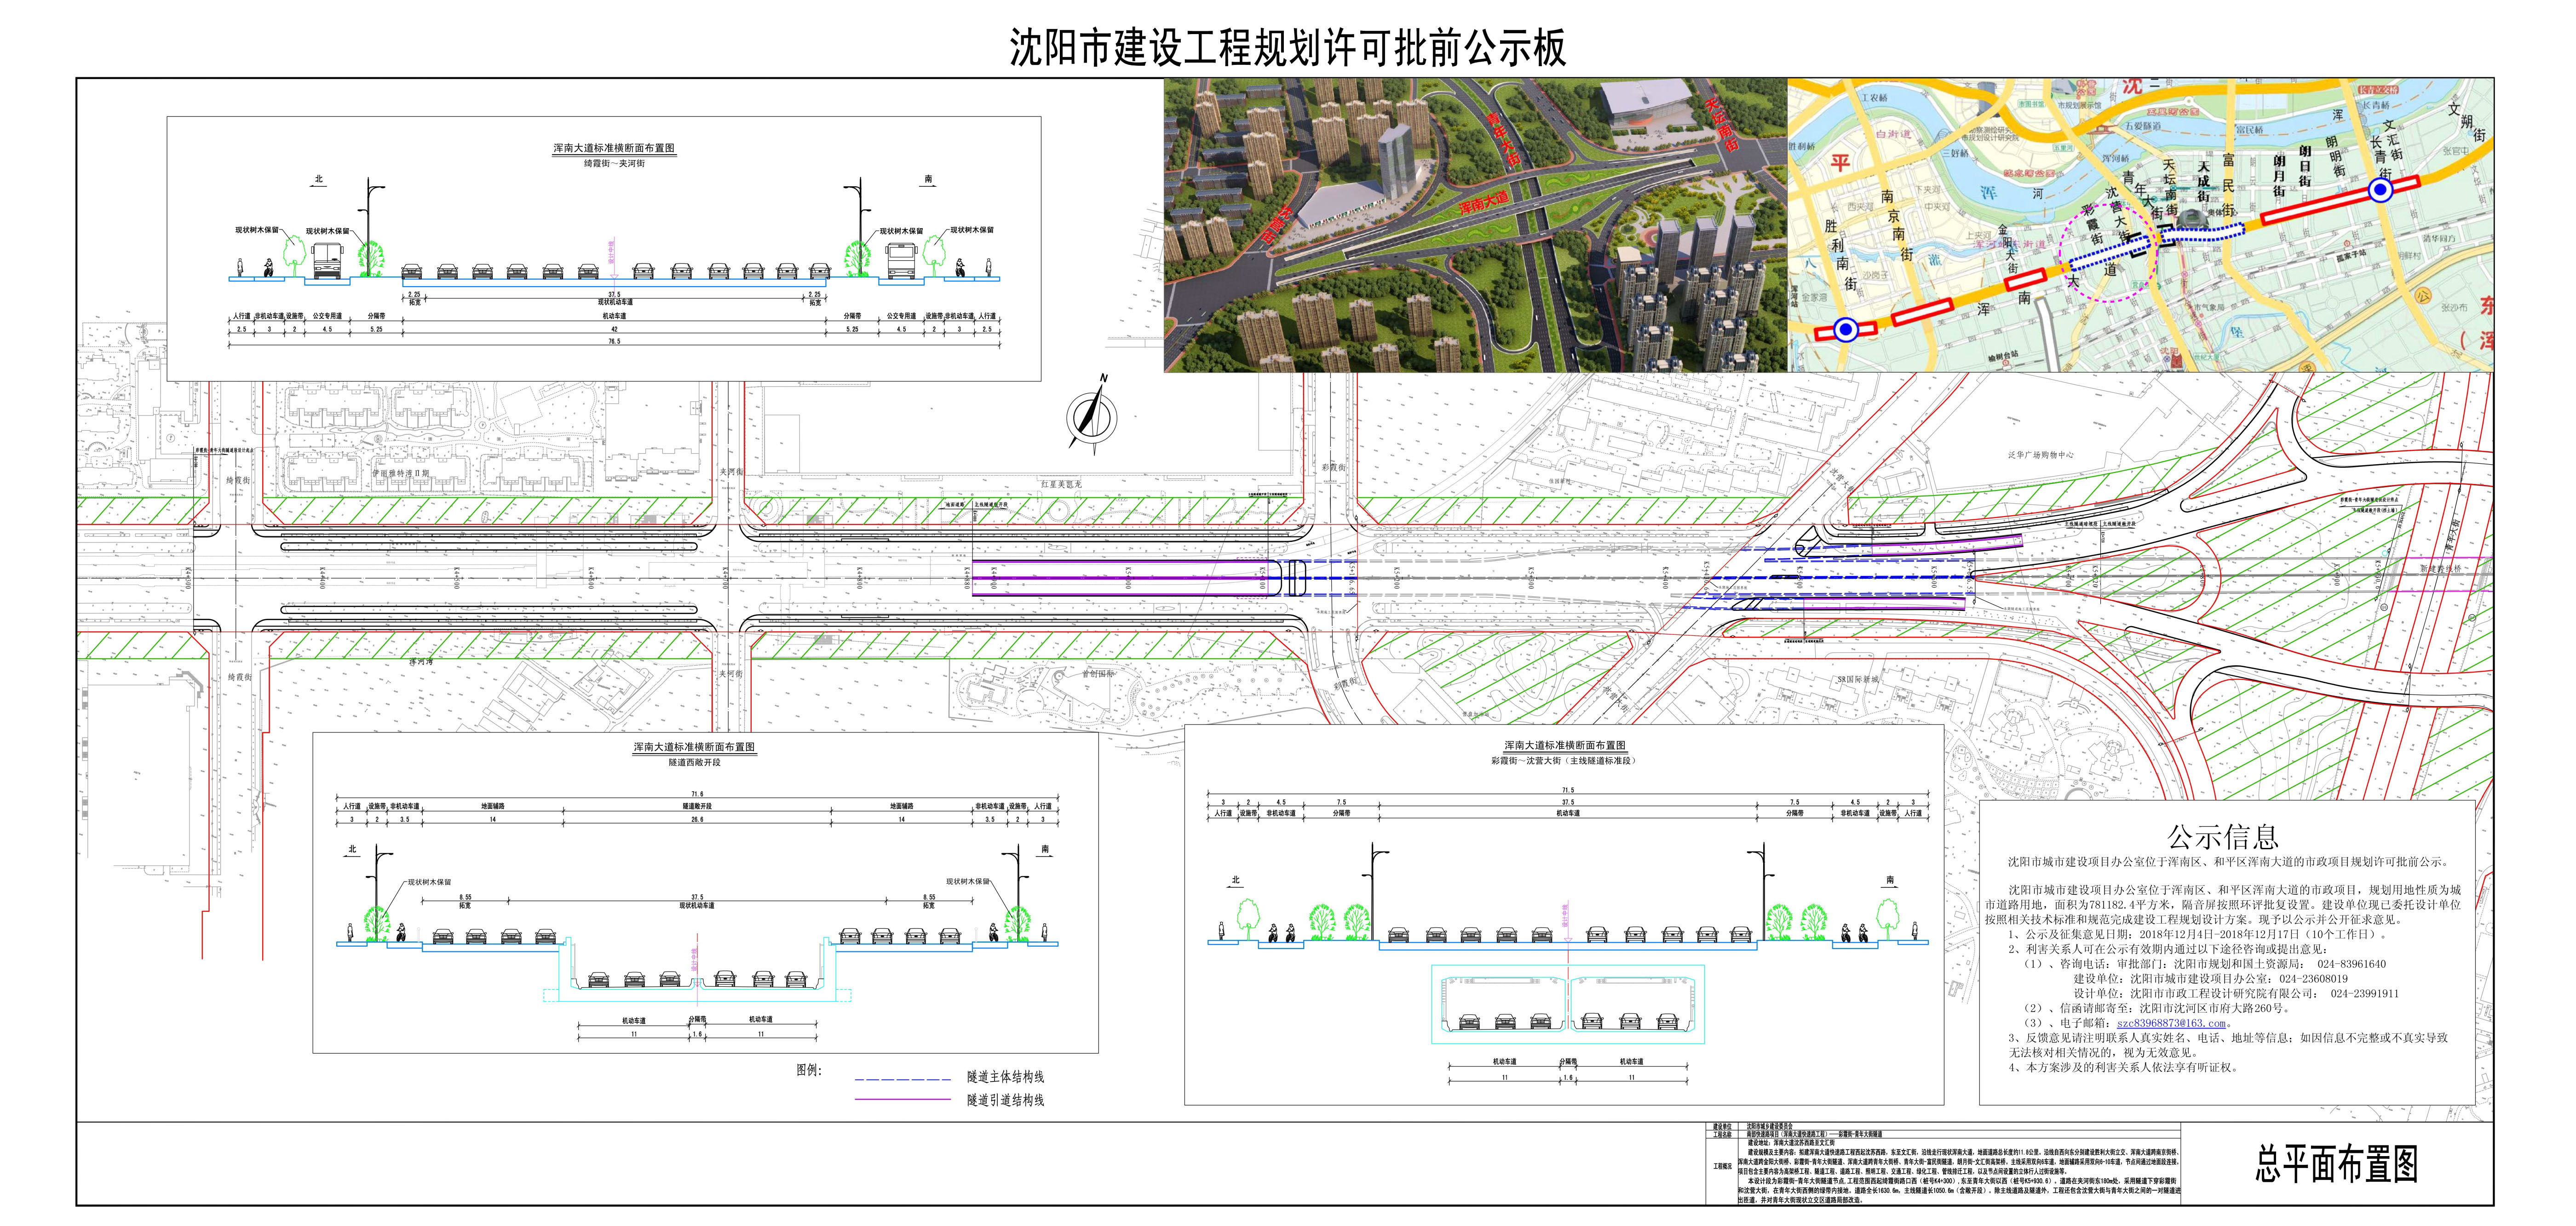Click the solid 隧道引道结构线 legend line
This screenshot has height=1226, width=2576.
(x=902, y=1100)
